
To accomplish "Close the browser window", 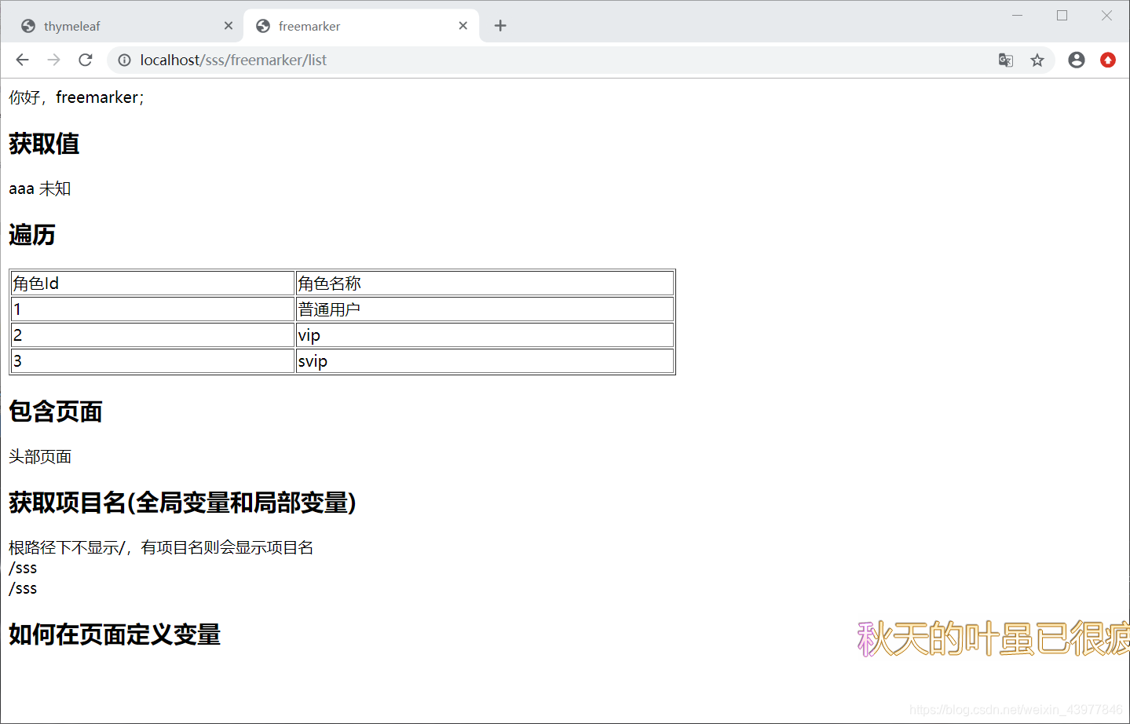I will click(x=1106, y=16).
